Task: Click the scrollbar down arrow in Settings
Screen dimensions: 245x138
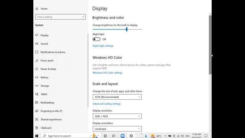Action: coord(210,131)
